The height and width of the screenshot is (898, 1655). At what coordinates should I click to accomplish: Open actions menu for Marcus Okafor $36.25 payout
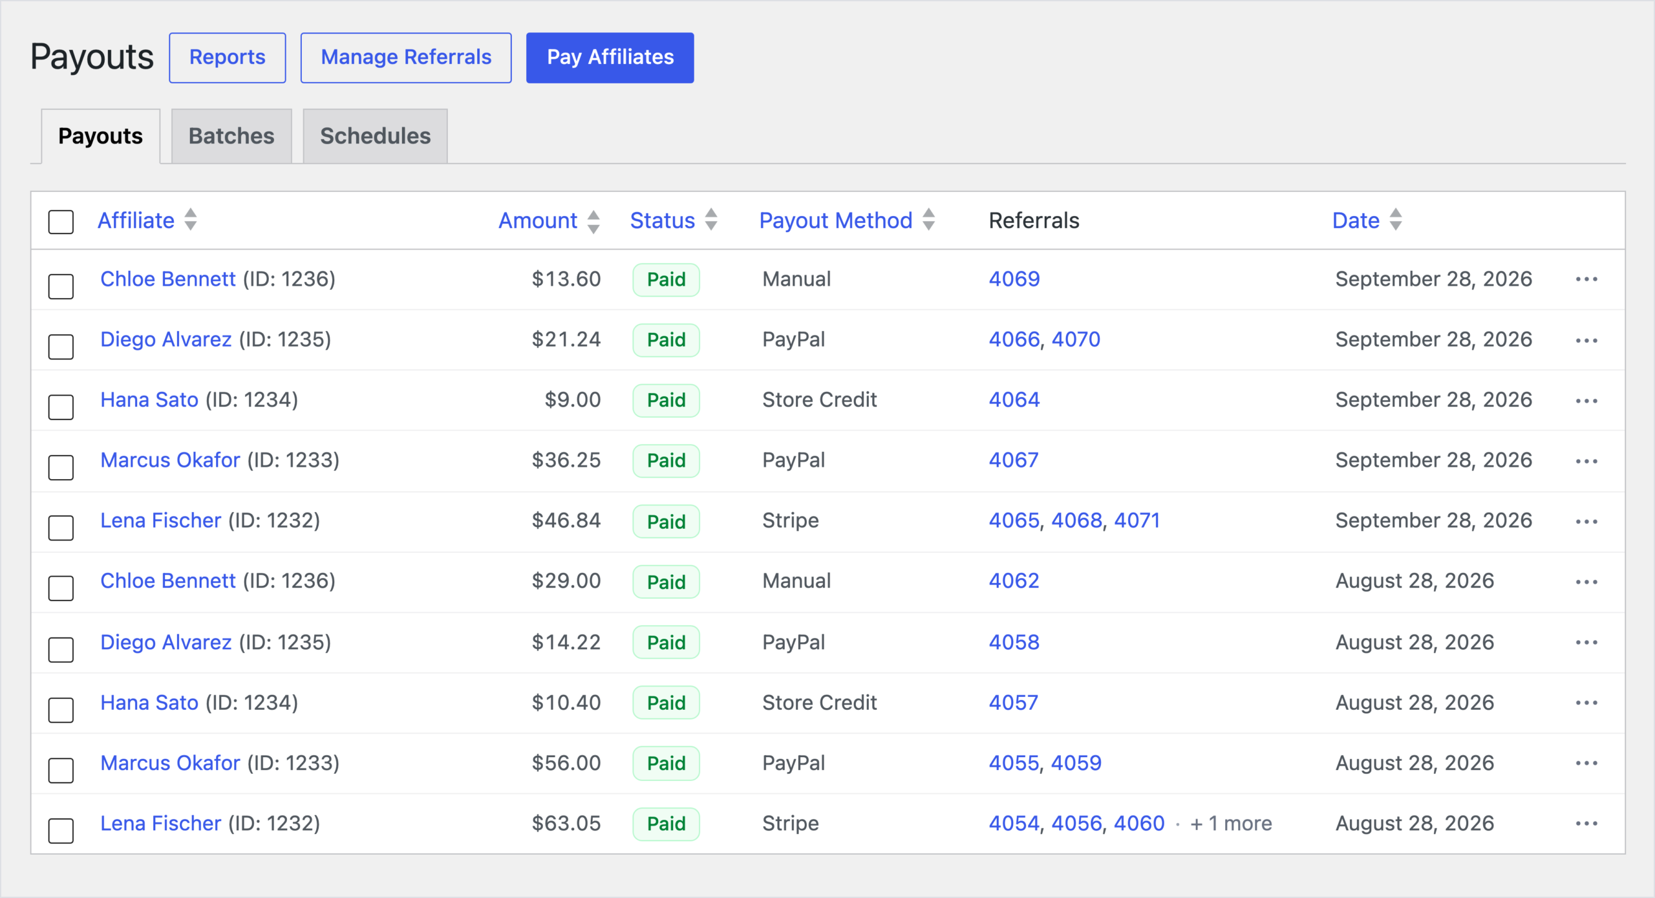click(x=1586, y=461)
